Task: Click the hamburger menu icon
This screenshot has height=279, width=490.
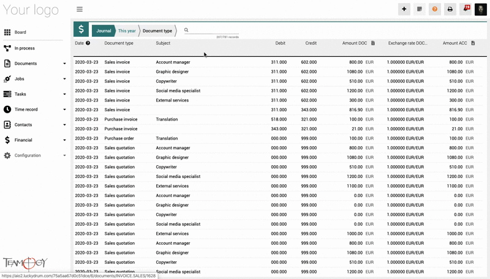Action: coord(80,9)
